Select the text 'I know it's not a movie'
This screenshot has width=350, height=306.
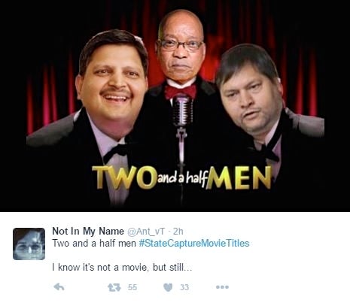[x=99, y=268]
